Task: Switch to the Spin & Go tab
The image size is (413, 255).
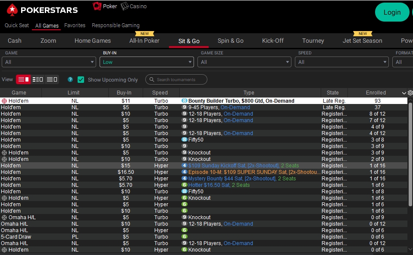Action: tap(231, 41)
